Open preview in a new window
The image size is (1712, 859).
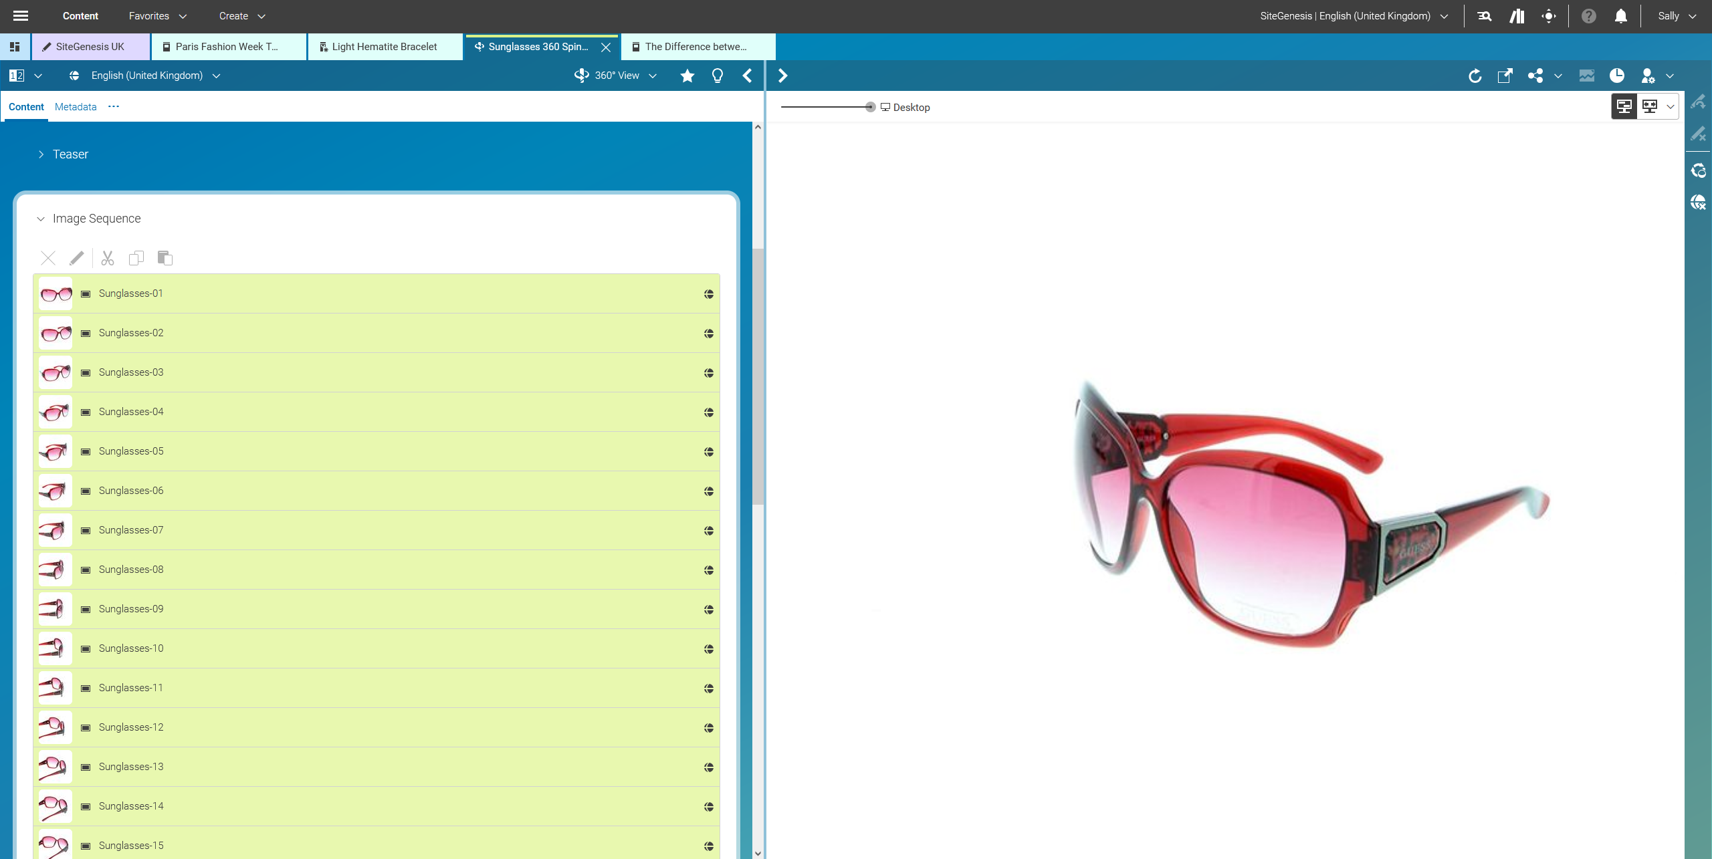pos(1505,76)
